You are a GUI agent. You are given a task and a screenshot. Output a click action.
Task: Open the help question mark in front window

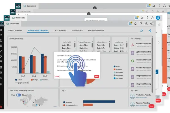click(141, 24)
